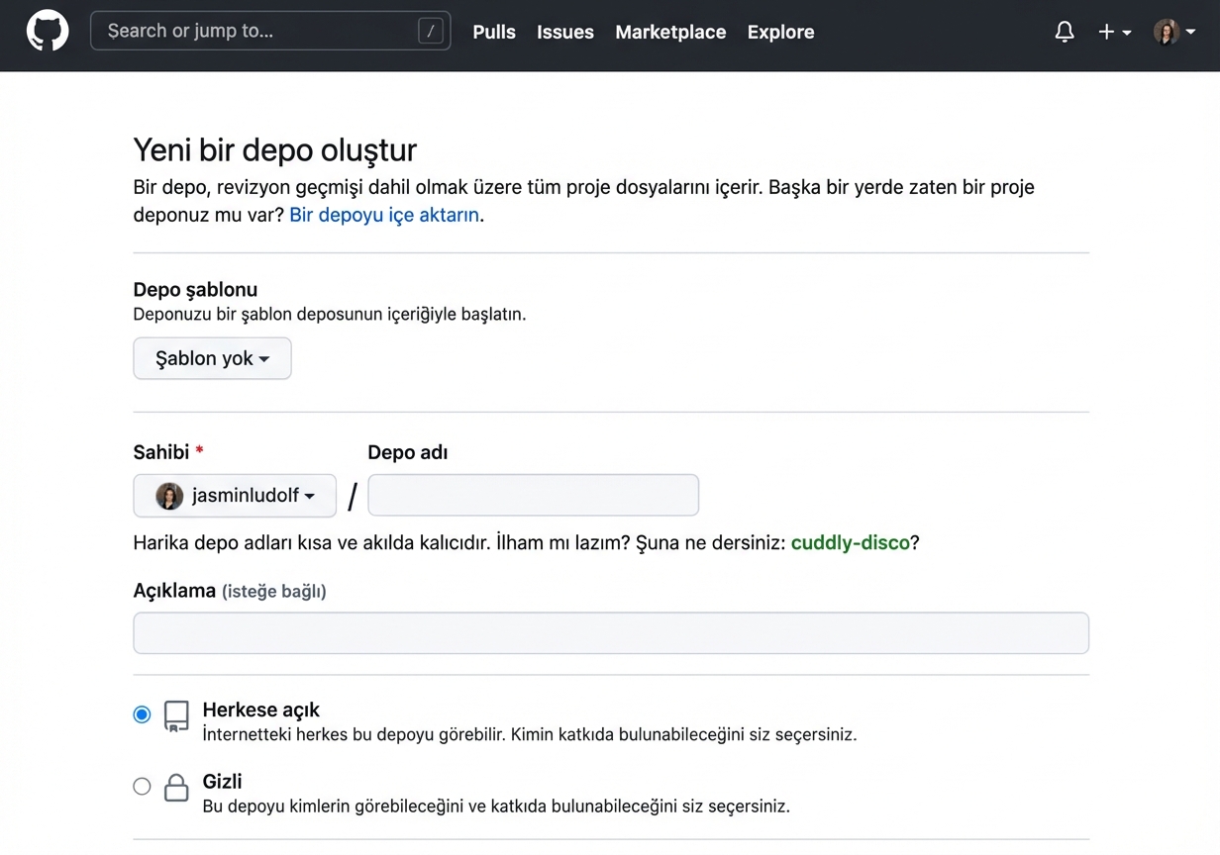Navigate to Marketplace

click(670, 32)
